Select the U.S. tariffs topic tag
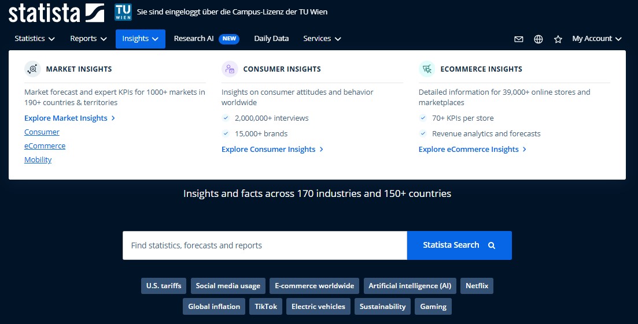The width and height of the screenshot is (638, 324). (x=164, y=286)
